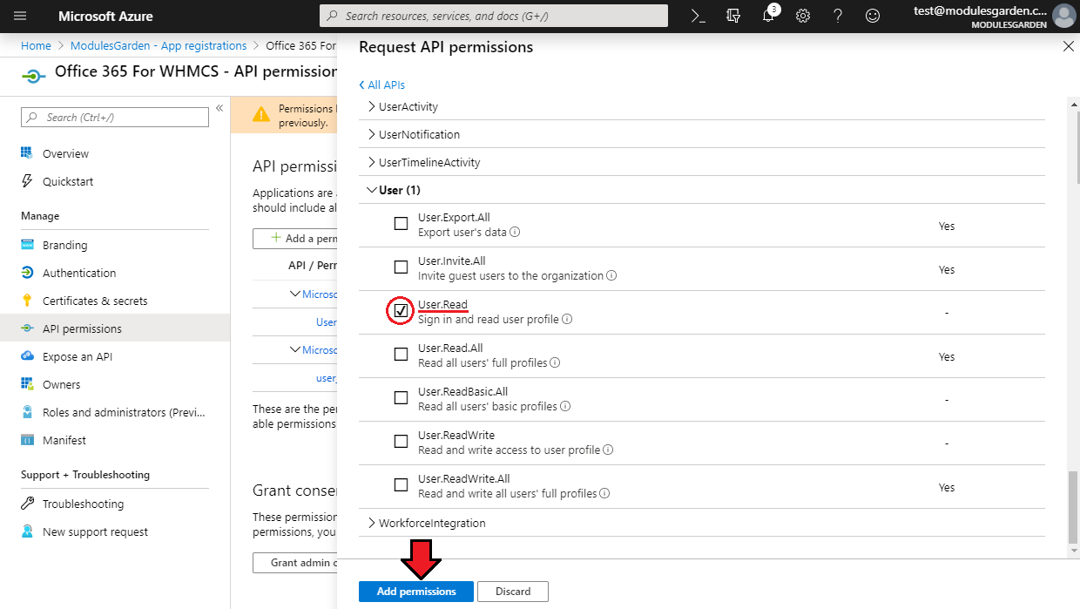The width and height of the screenshot is (1080, 609).
Task: Show info tooltip for User.Read description
Action: (x=567, y=320)
